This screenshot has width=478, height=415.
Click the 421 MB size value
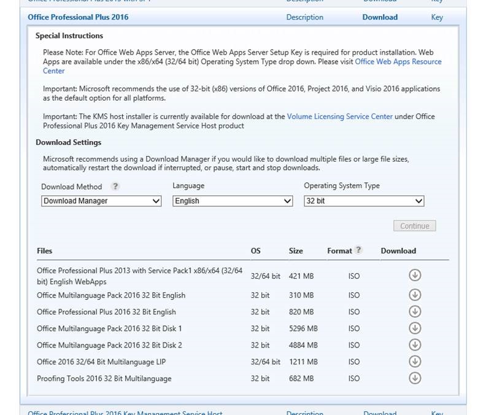tap(301, 276)
